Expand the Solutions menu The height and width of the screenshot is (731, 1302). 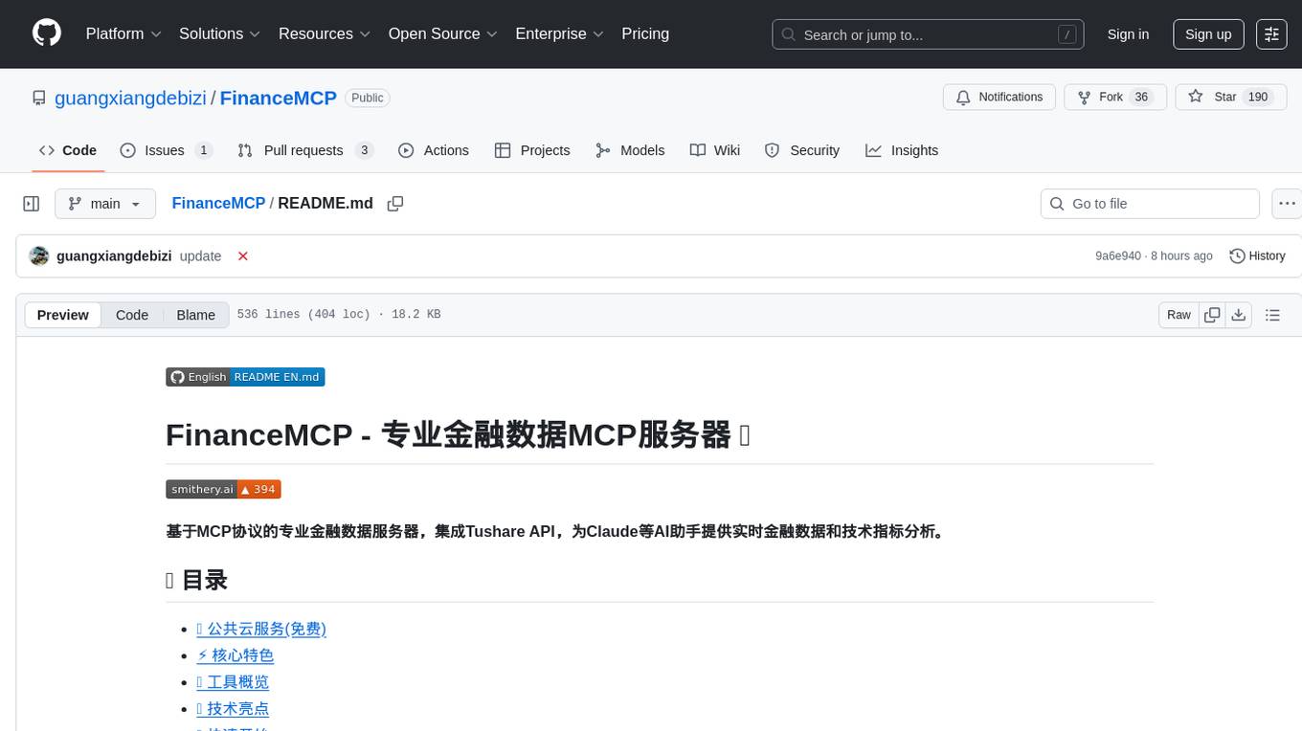coord(219,33)
